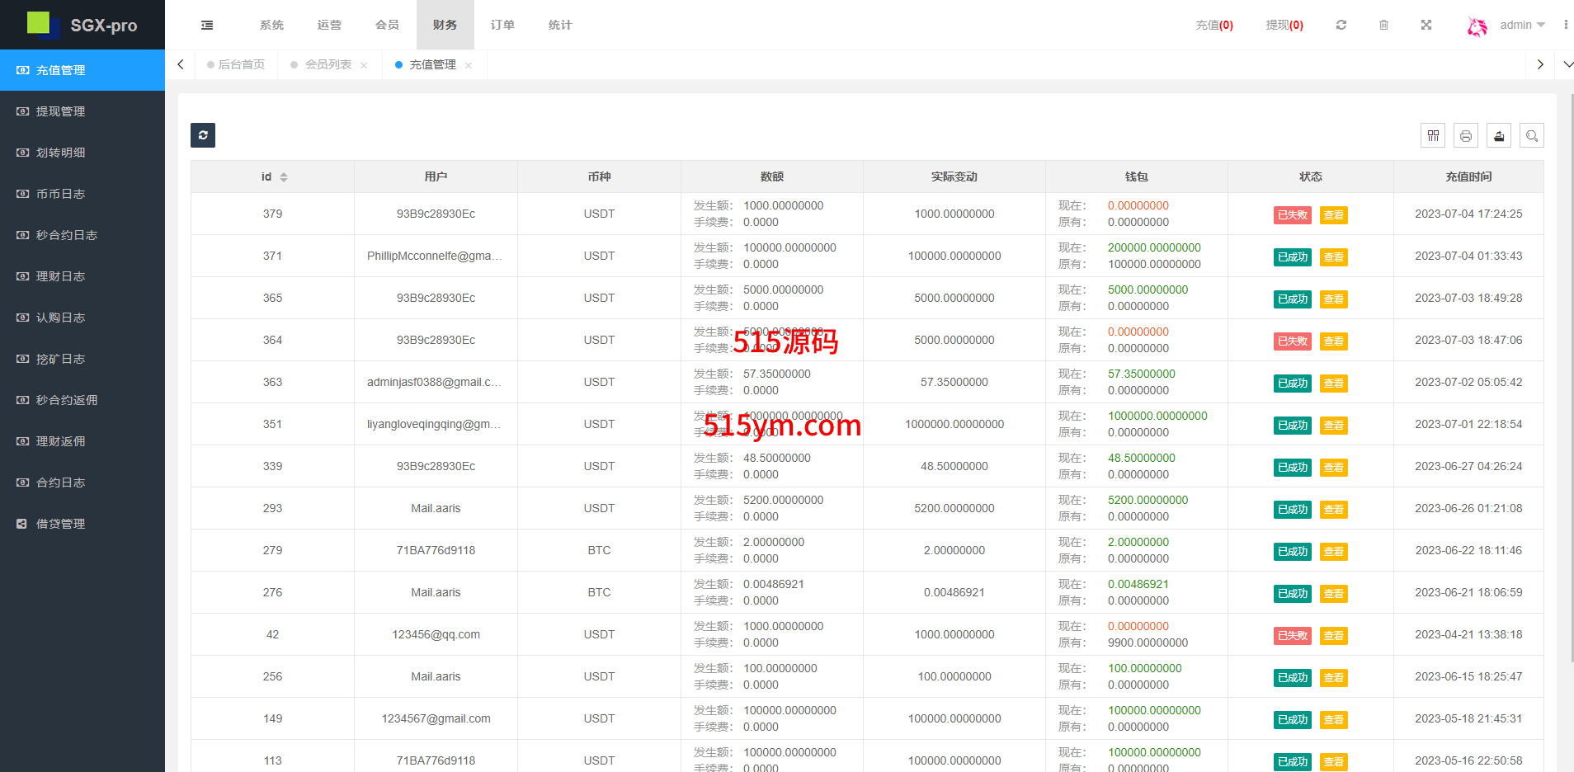Click 查看 button for record id 379

(1333, 215)
